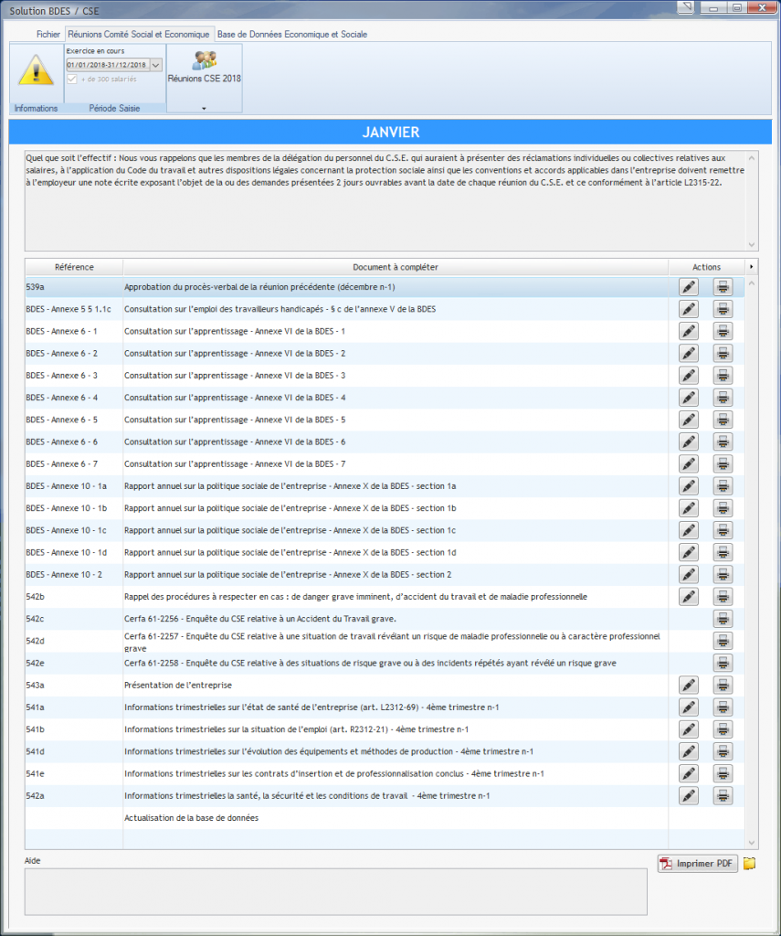The width and height of the screenshot is (781, 936).
Task: Edit row 541b employment situation document
Action: (689, 729)
